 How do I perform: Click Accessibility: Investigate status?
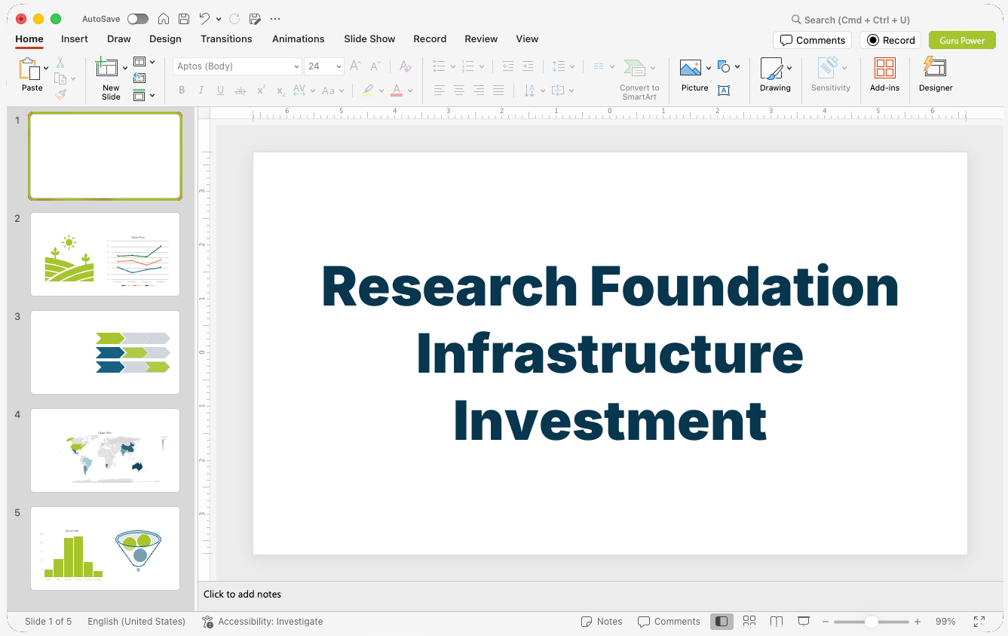click(x=262, y=622)
